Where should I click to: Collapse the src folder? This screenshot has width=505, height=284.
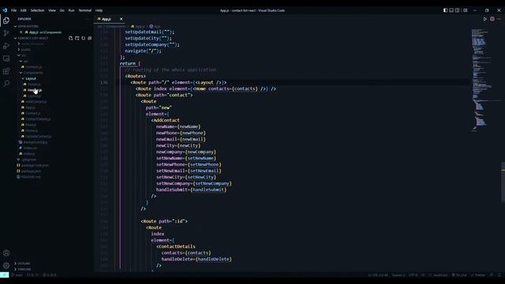pos(22,55)
